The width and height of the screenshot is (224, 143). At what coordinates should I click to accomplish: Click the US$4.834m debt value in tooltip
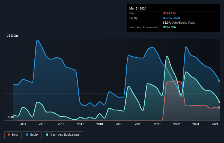click(x=171, y=13)
